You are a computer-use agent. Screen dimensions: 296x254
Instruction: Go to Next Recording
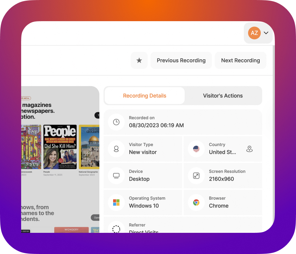(x=240, y=60)
